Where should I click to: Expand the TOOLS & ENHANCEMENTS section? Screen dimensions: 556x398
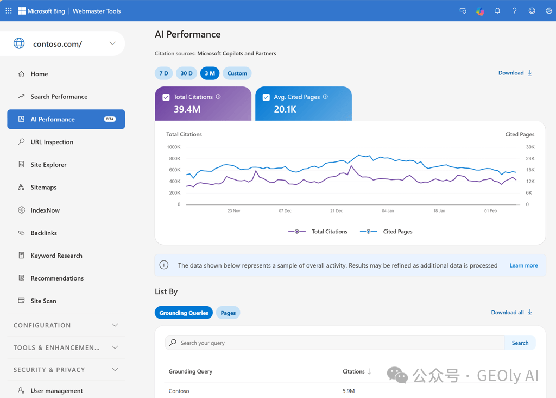(x=66, y=347)
